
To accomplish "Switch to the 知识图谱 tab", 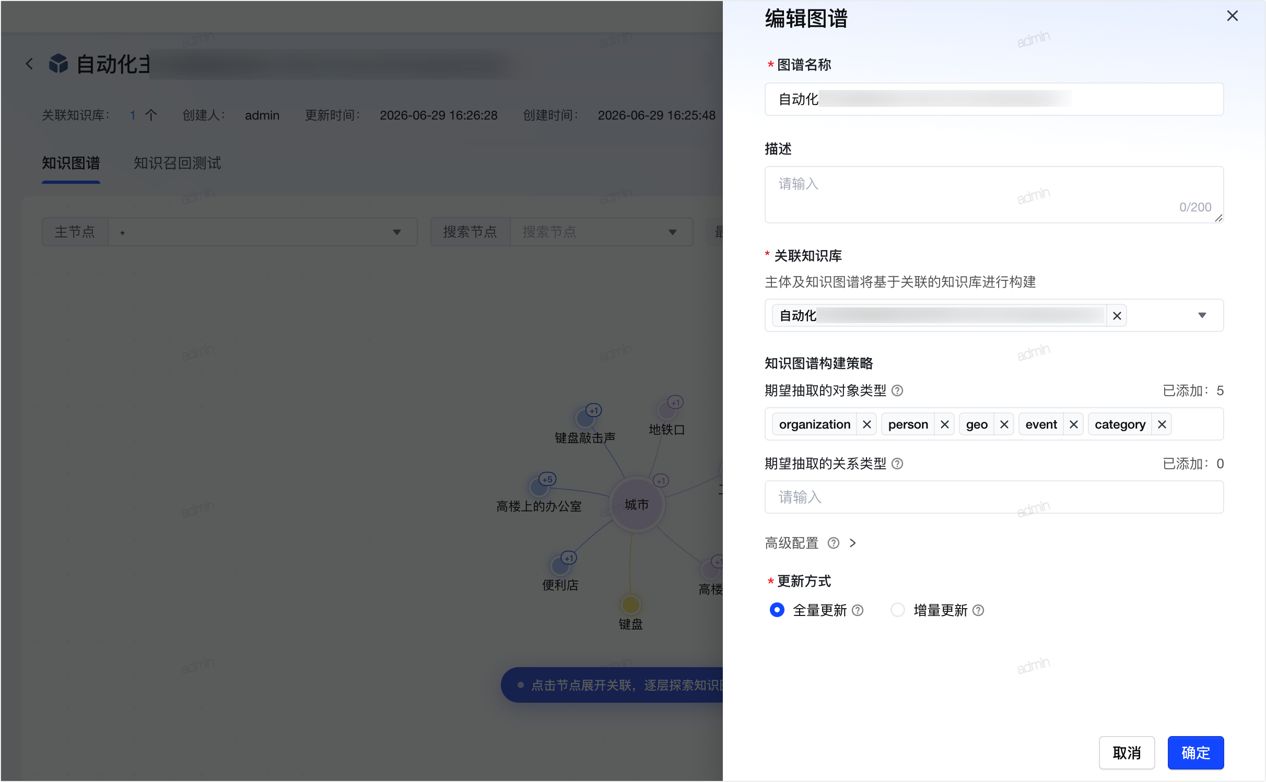I will pyautogui.click(x=71, y=163).
